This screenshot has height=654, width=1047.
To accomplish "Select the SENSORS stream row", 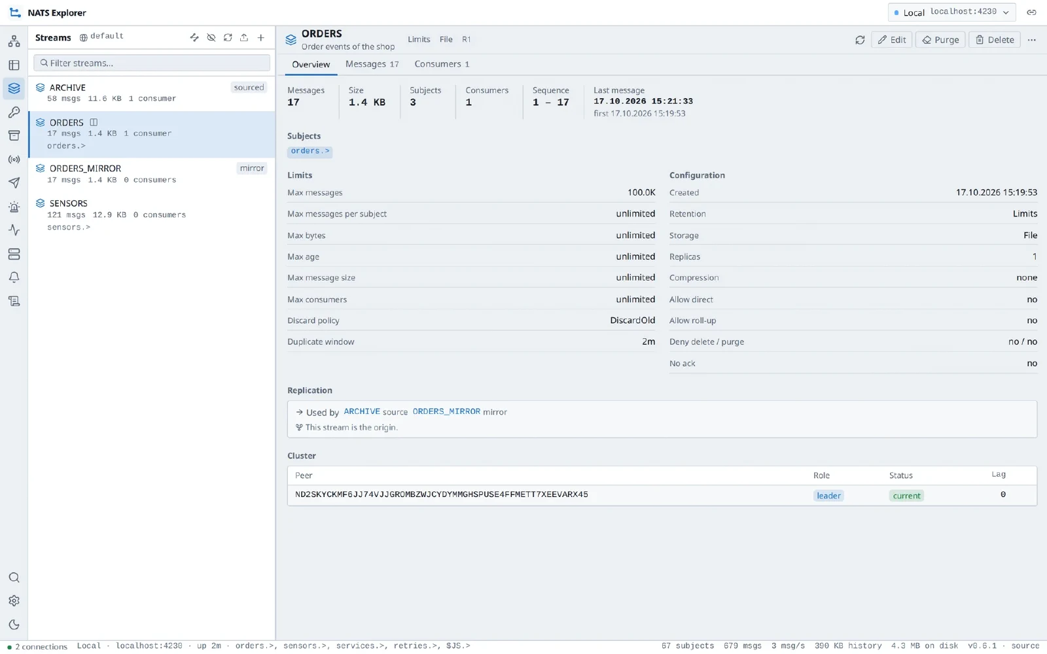I will (152, 215).
